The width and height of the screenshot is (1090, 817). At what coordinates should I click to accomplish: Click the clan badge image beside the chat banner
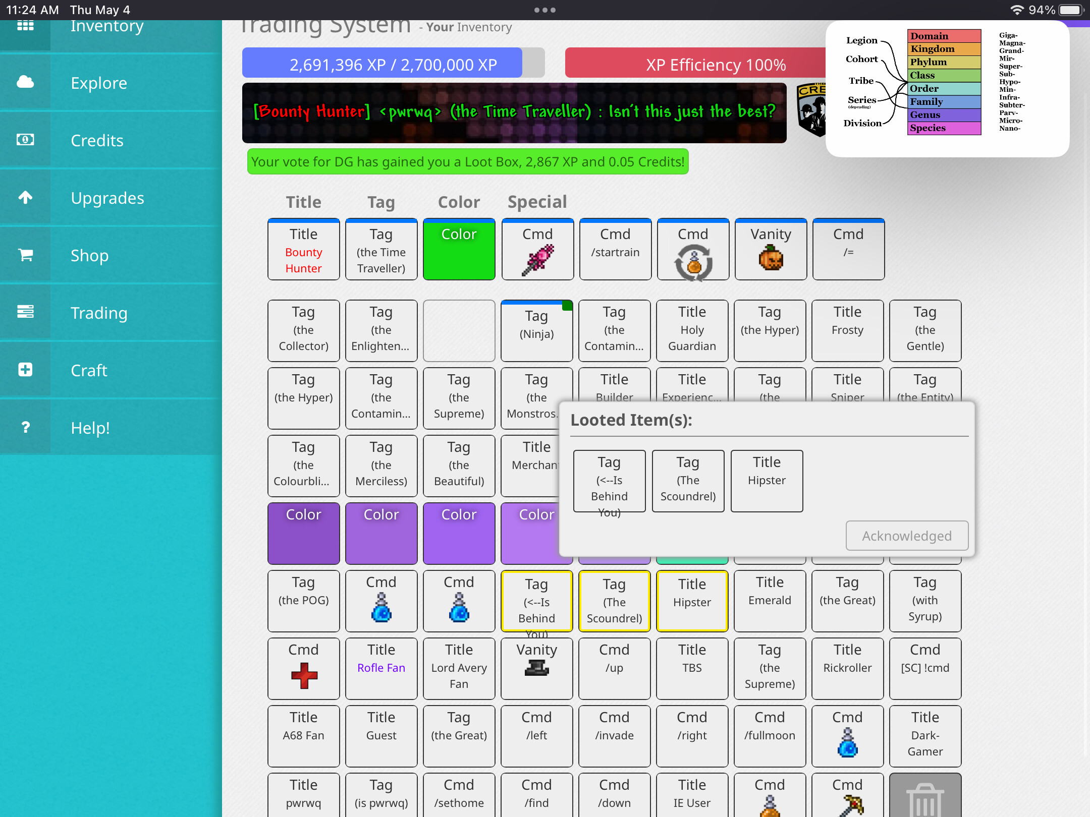click(x=811, y=110)
